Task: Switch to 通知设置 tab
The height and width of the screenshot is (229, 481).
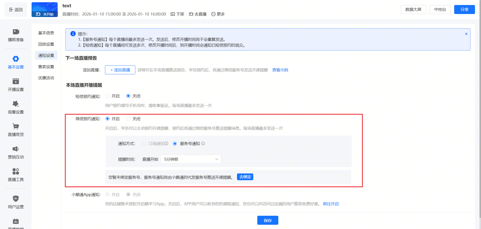Action: point(46,55)
